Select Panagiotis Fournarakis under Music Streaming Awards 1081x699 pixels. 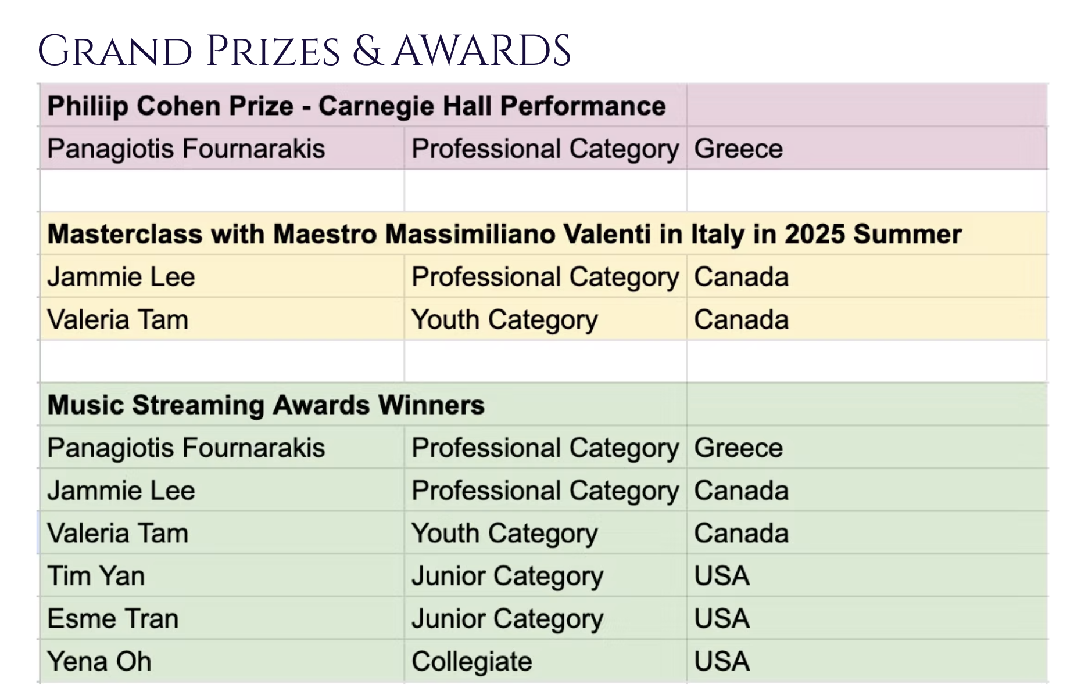coord(186,448)
